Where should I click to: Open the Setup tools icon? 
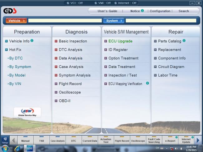[5, 140]
